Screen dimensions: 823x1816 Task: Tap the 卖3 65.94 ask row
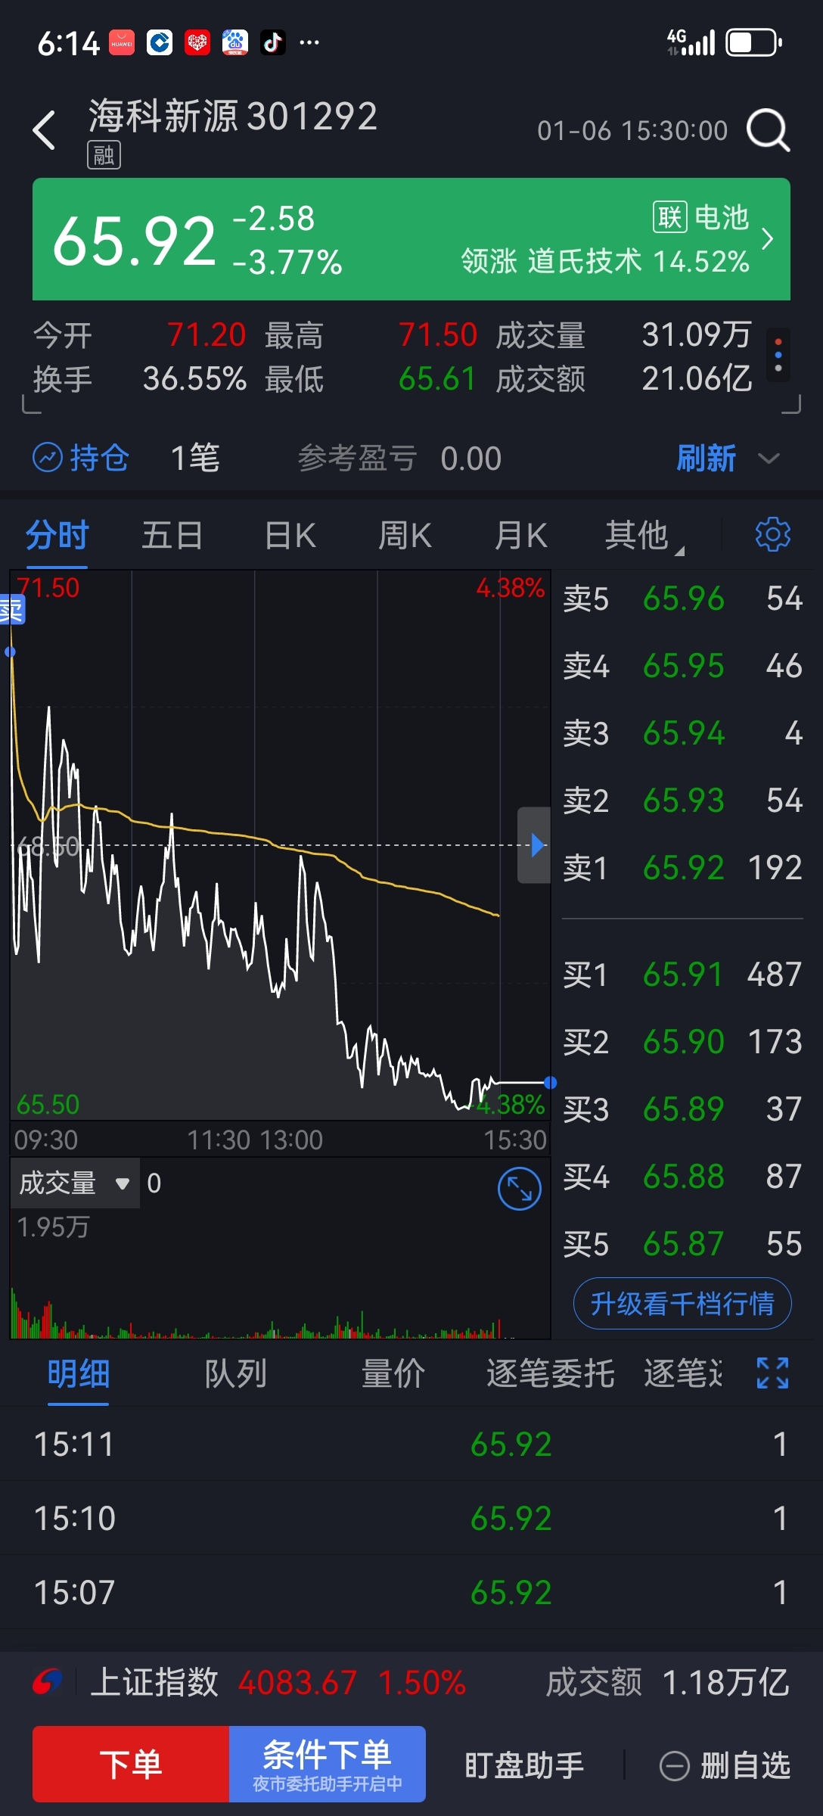[682, 732]
